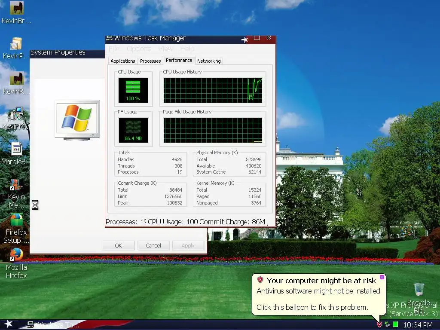This screenshot has width=440, height=330.
Task: Click the PF Usage 86.4 MB gauge
Action: click(x=133, y=130)
